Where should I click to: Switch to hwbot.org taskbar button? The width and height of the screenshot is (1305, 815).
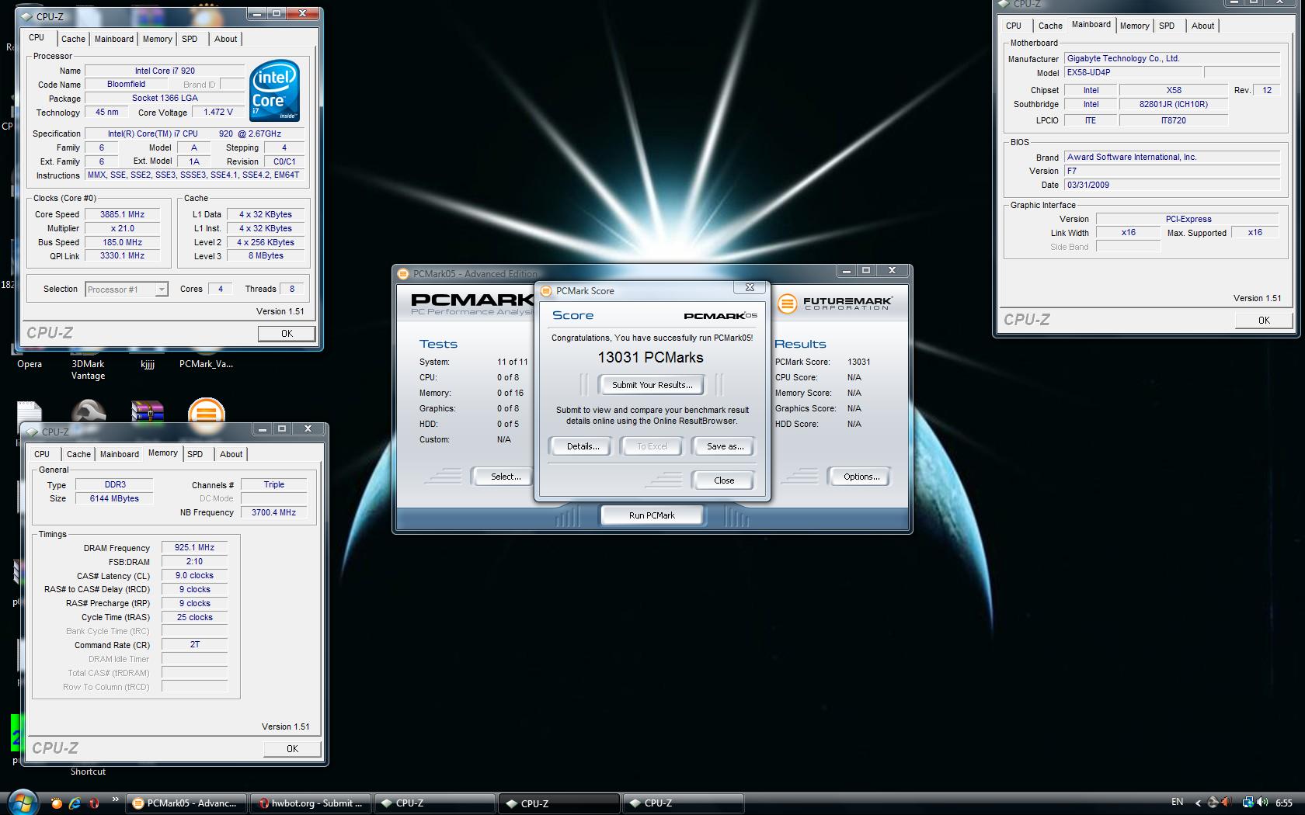311,803
